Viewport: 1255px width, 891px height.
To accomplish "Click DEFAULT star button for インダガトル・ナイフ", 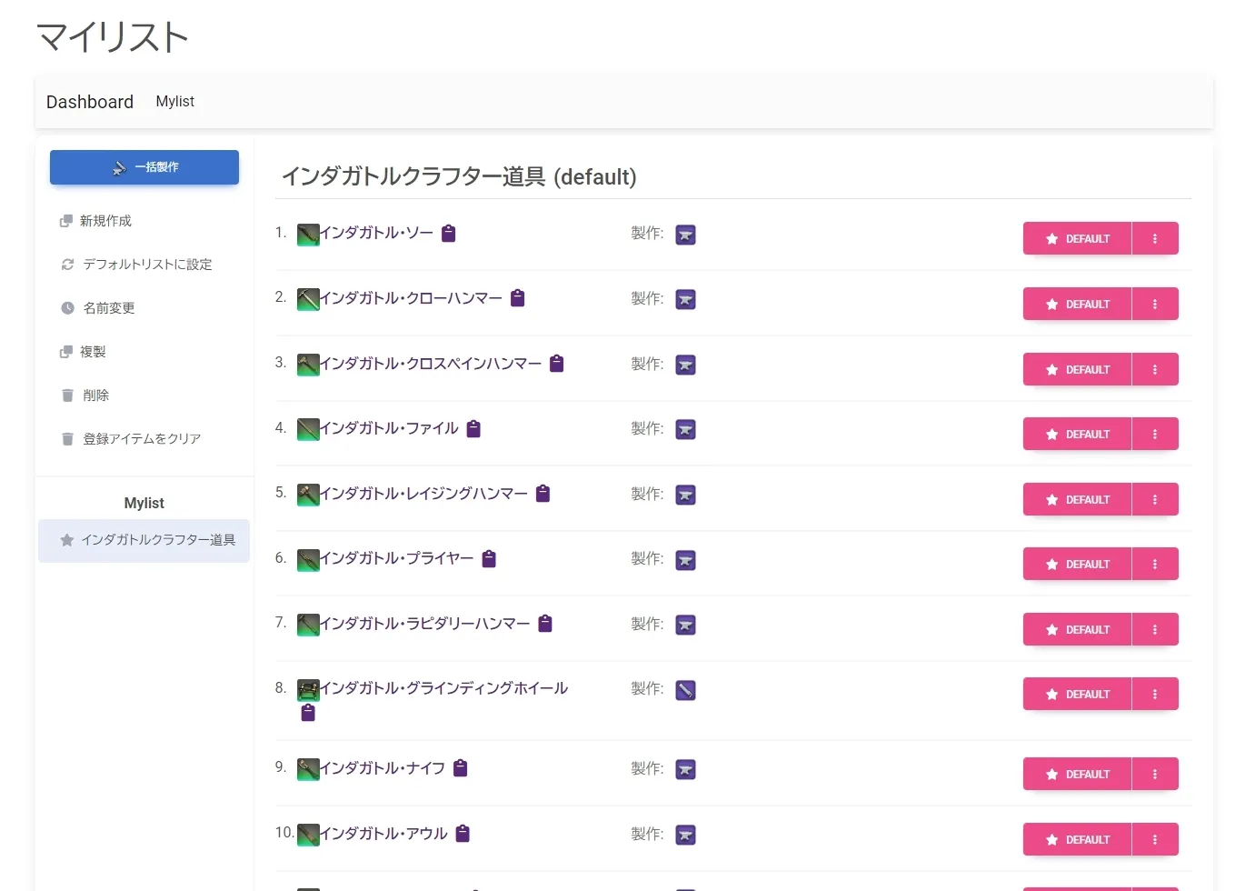I will coord(1077,774).
